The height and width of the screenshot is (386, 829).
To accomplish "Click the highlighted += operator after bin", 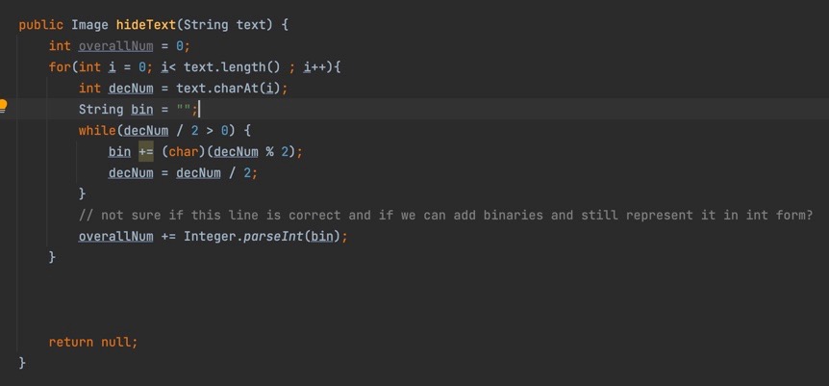I will tap(146, 151).
